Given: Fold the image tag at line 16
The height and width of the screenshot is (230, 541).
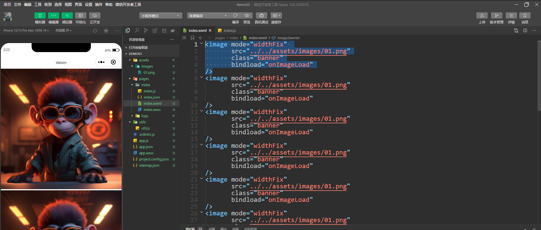Looking at the screenshot, I should [201, 145].
